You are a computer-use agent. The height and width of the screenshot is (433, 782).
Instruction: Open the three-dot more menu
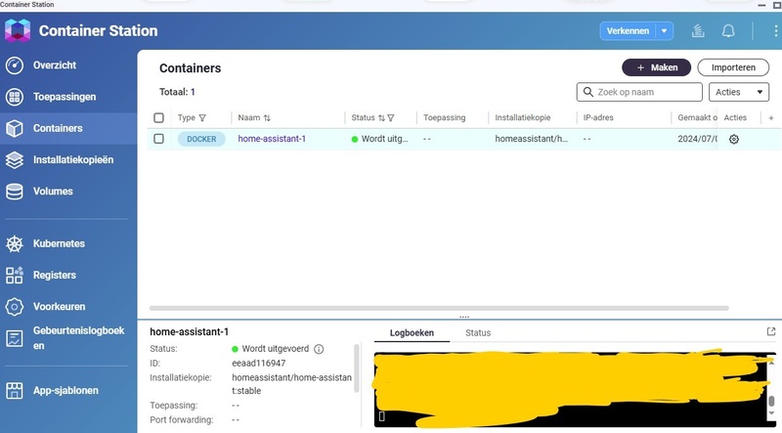775,31
